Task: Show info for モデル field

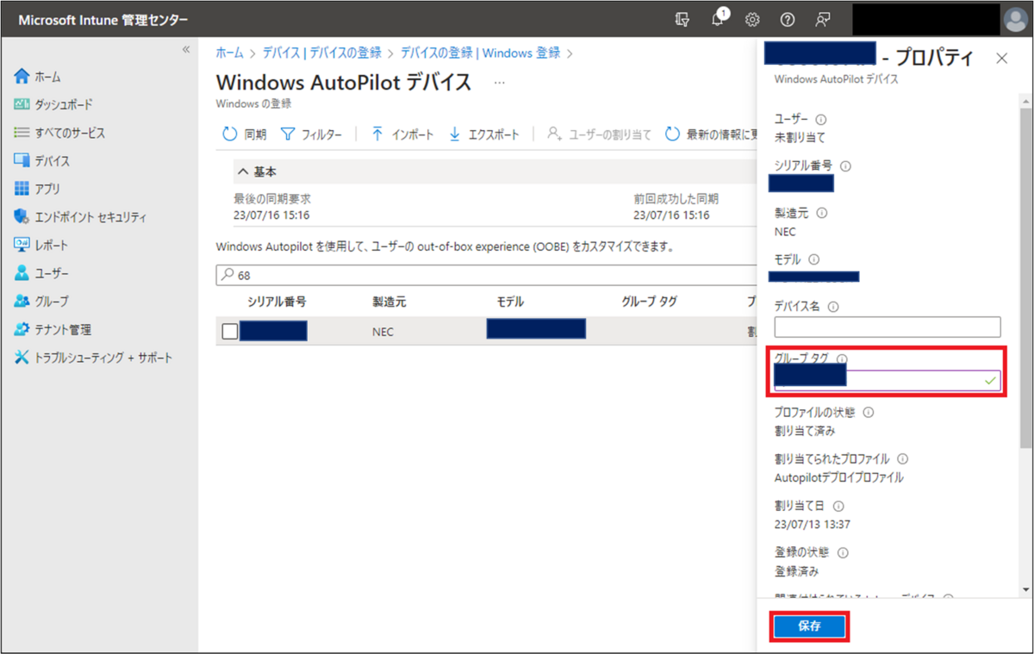Action: (813, 258)
